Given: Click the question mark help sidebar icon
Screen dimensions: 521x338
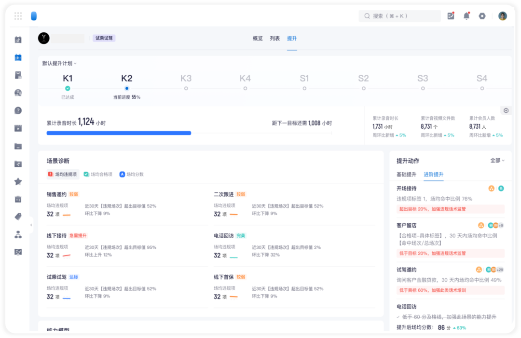Looking at the screenshot, I should pos(18,110).
